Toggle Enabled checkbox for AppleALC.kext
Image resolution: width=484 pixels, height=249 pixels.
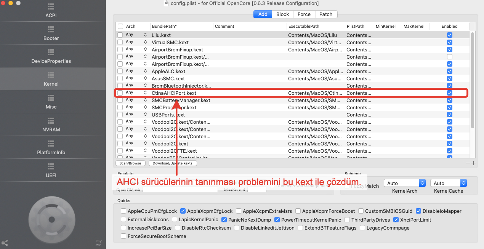tap(450, 71)
